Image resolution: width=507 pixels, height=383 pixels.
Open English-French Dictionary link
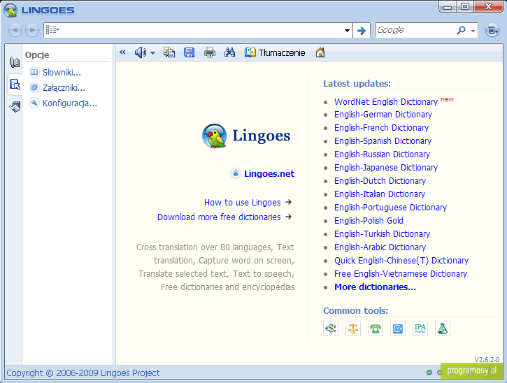[382, 128]
